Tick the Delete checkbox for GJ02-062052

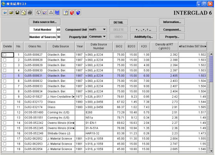tap(5, 138)
